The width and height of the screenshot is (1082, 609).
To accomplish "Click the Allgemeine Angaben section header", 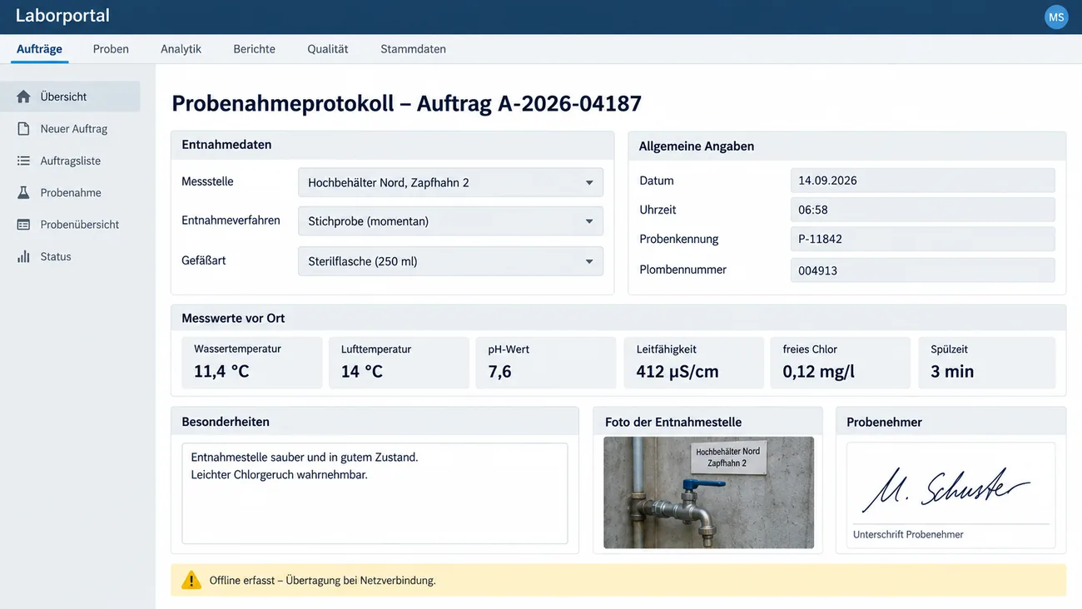I will pyautogui.click(x=697, y=146).
